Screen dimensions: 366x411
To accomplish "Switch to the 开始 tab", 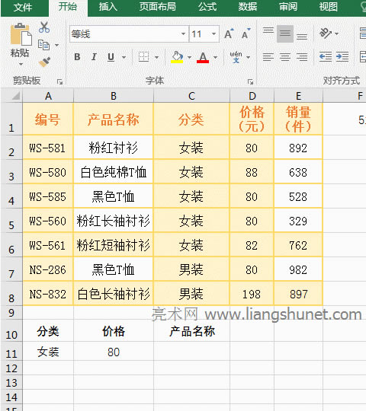I will tap(68, 7).
